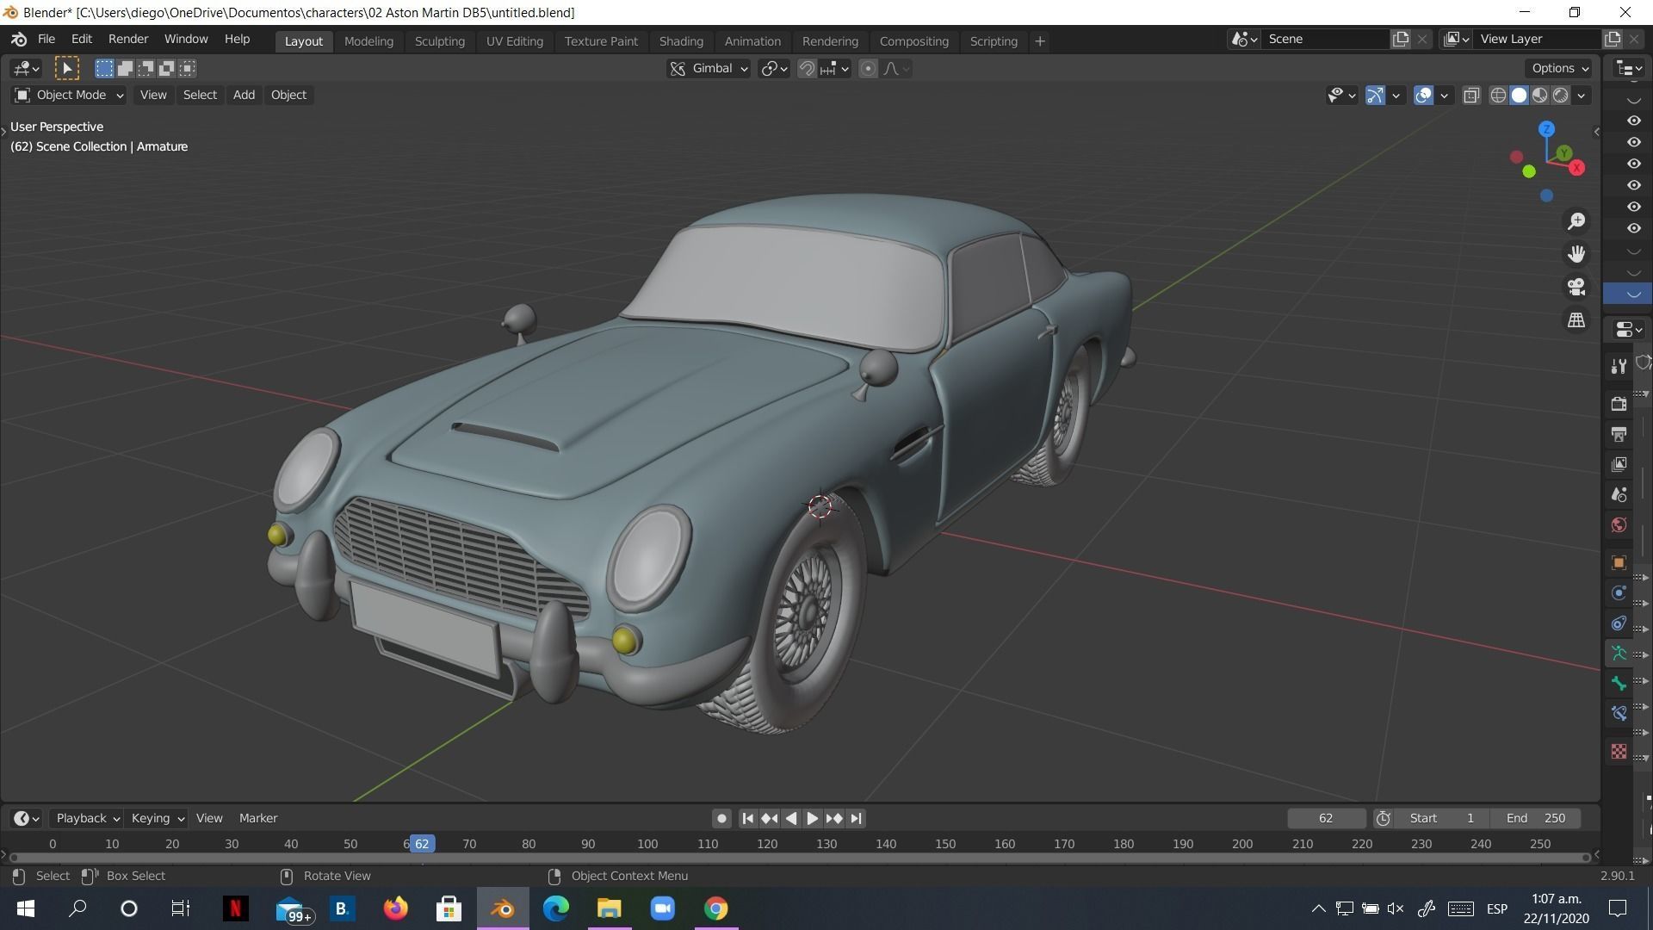Open snapping options dropdown
Image resolution: width=1653 pixels, height=930 pixels.
point(835,69)
